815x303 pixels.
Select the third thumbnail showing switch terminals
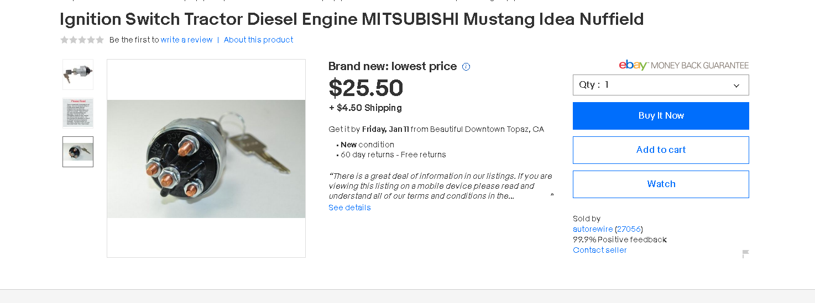[78, 152]
